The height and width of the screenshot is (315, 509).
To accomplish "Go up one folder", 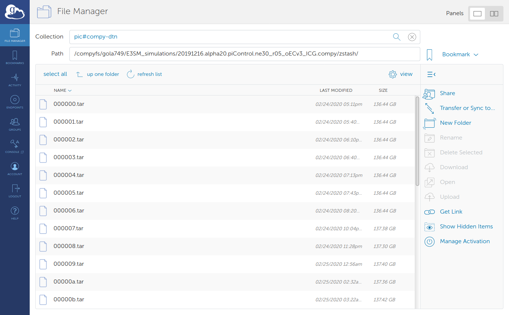I will [98, 74].
